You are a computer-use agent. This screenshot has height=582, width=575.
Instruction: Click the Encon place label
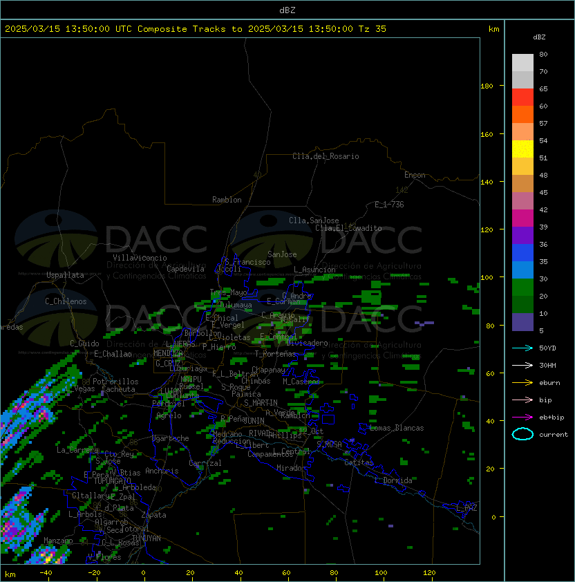(415, 175)
